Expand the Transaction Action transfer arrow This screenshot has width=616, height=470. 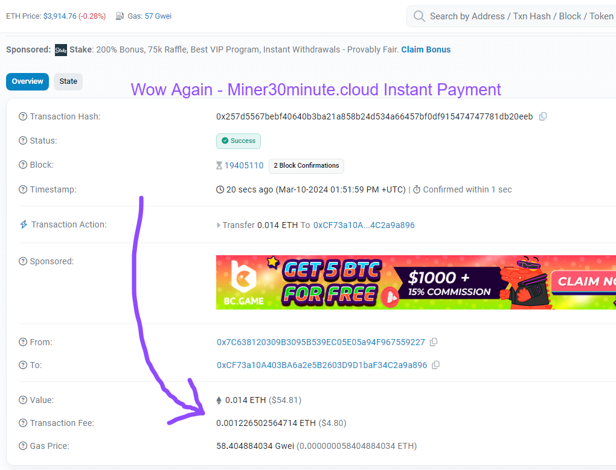(219, 225)
